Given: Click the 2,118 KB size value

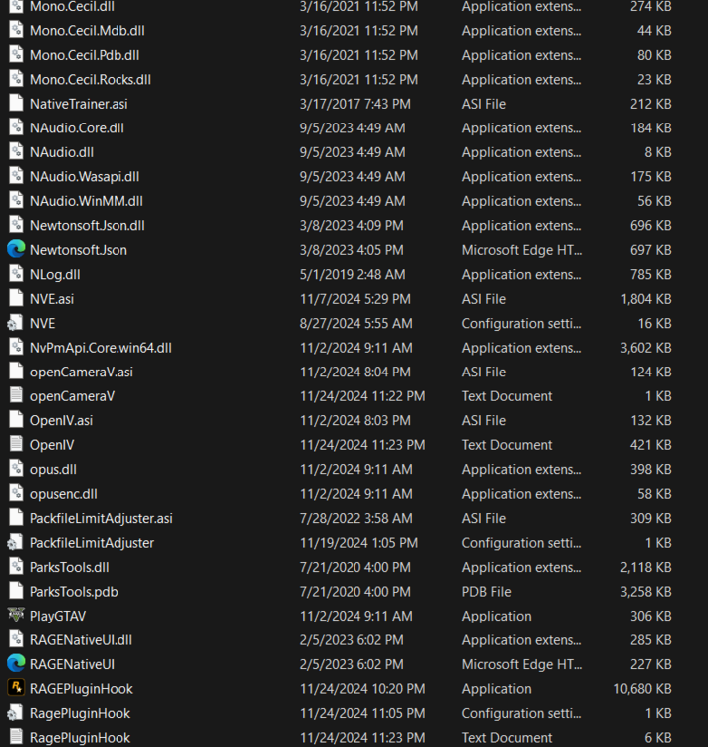Looking at the screenshot, I should pyautogui.click(x=646, y=567).
